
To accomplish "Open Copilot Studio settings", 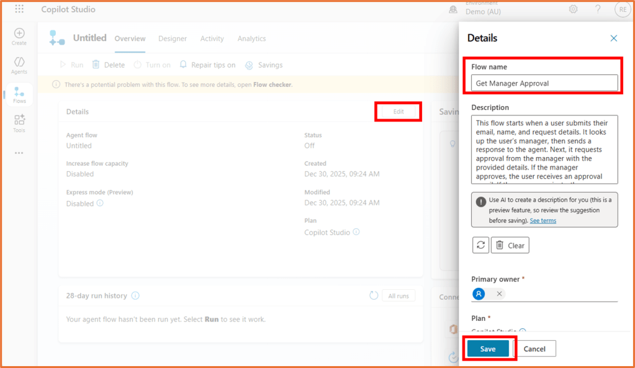I will pos(572,9).
